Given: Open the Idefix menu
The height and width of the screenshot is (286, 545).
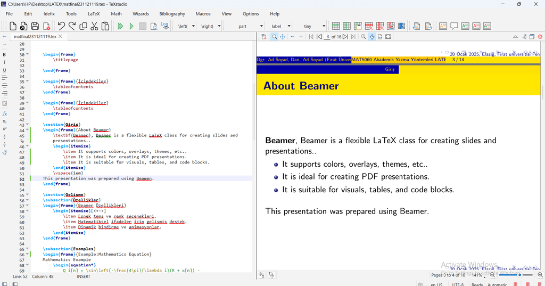Looking at the screenshot, I should click(49, 14).
